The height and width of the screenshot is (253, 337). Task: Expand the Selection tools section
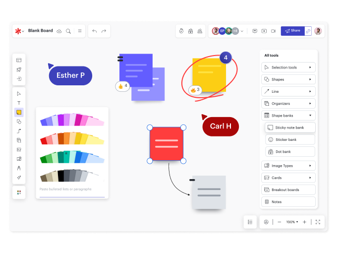click(x=288, y=67)
